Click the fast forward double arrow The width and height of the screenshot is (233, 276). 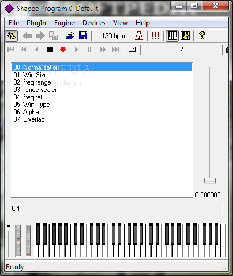pos(103,50)
